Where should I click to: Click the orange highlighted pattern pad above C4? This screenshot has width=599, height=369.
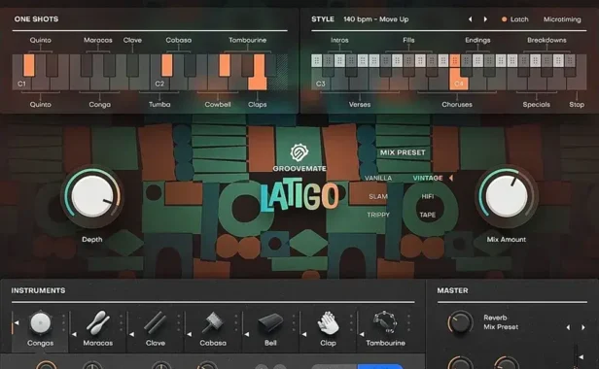click(455, 60)
